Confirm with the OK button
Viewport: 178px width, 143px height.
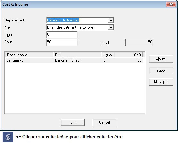(73, 122)
